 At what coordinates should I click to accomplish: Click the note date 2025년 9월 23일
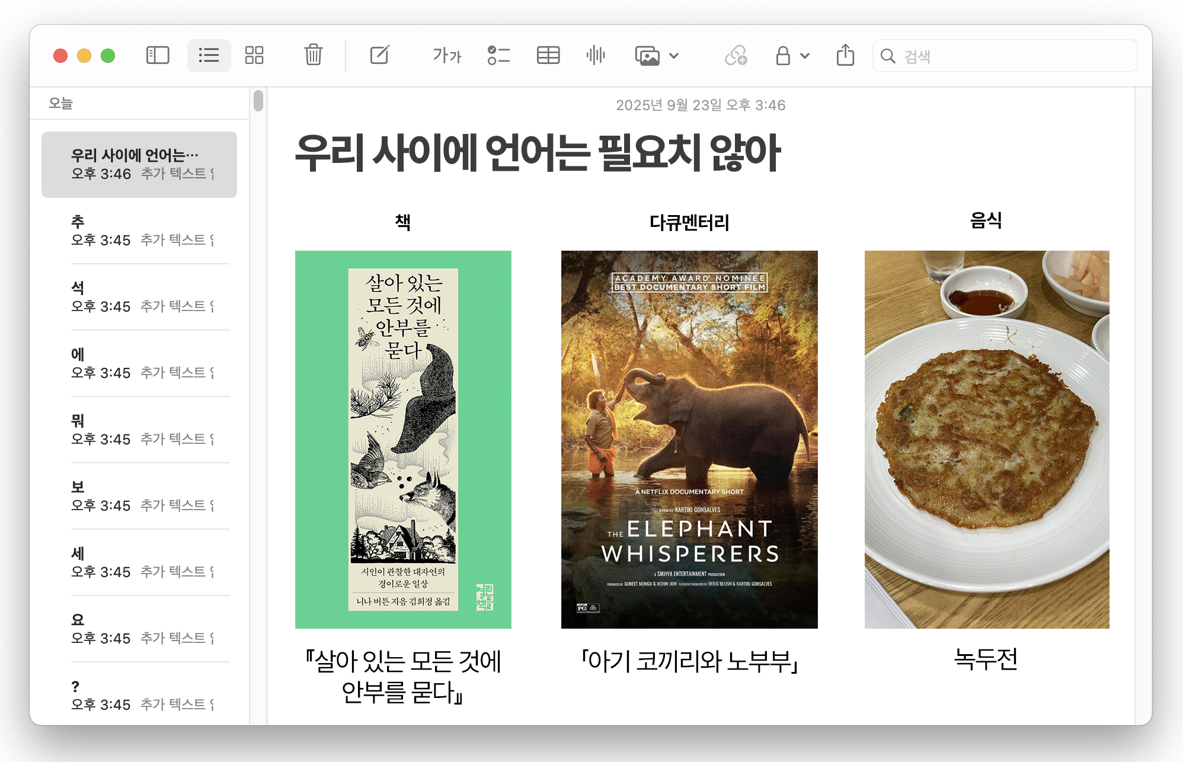[701, 105]
